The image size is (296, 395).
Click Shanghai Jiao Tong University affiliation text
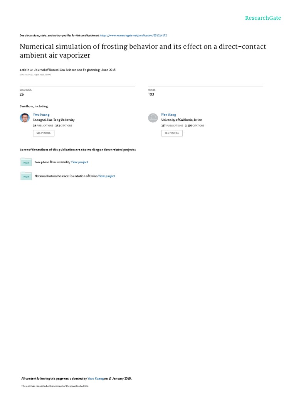(54, 120)
